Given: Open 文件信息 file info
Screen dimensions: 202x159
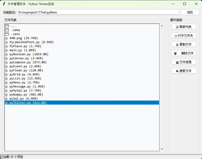Looking at the screenshot, I should [x=184, y=62].
